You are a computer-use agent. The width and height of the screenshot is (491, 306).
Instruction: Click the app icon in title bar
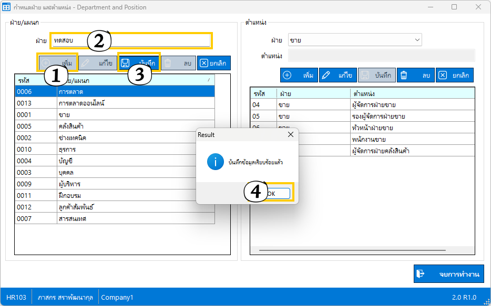(x=7, y=7)
